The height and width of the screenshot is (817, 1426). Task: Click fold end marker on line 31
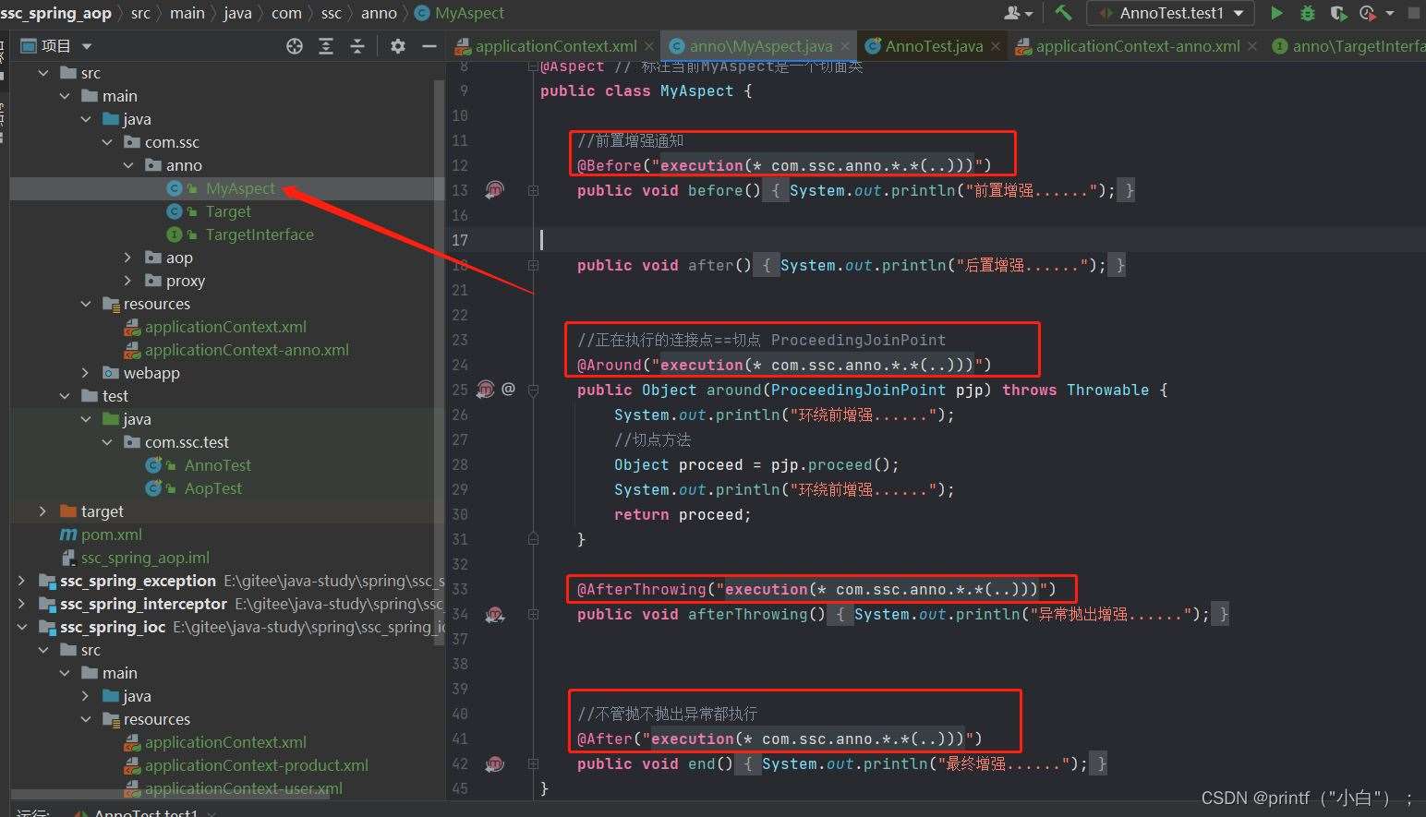(533, 538)
